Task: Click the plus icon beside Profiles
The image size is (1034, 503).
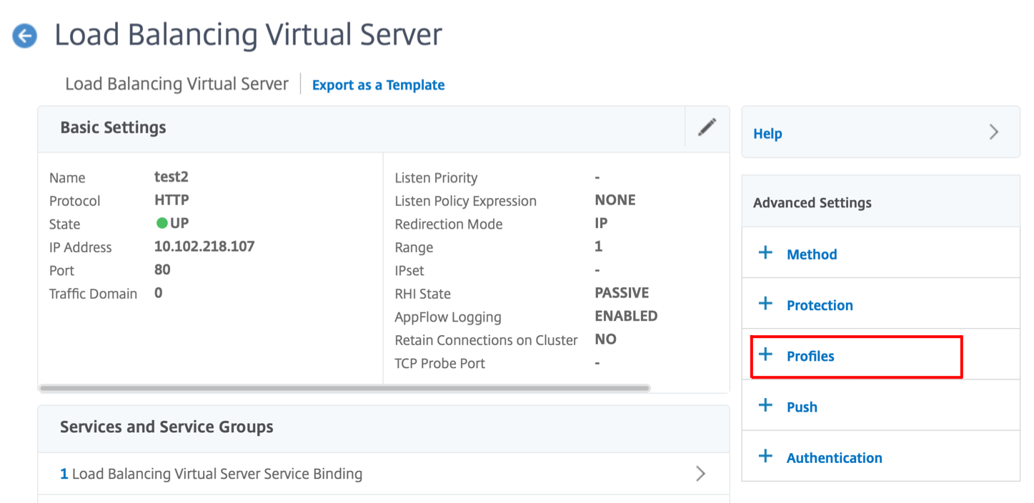Action: pyautogui.click(x=765, y=354)
